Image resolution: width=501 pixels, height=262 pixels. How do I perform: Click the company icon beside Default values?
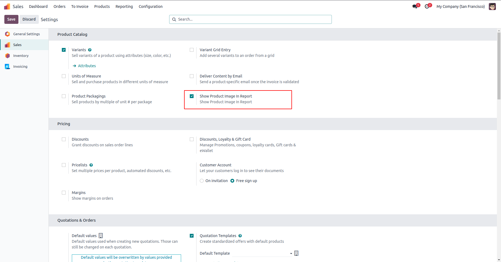click(101, 236)
